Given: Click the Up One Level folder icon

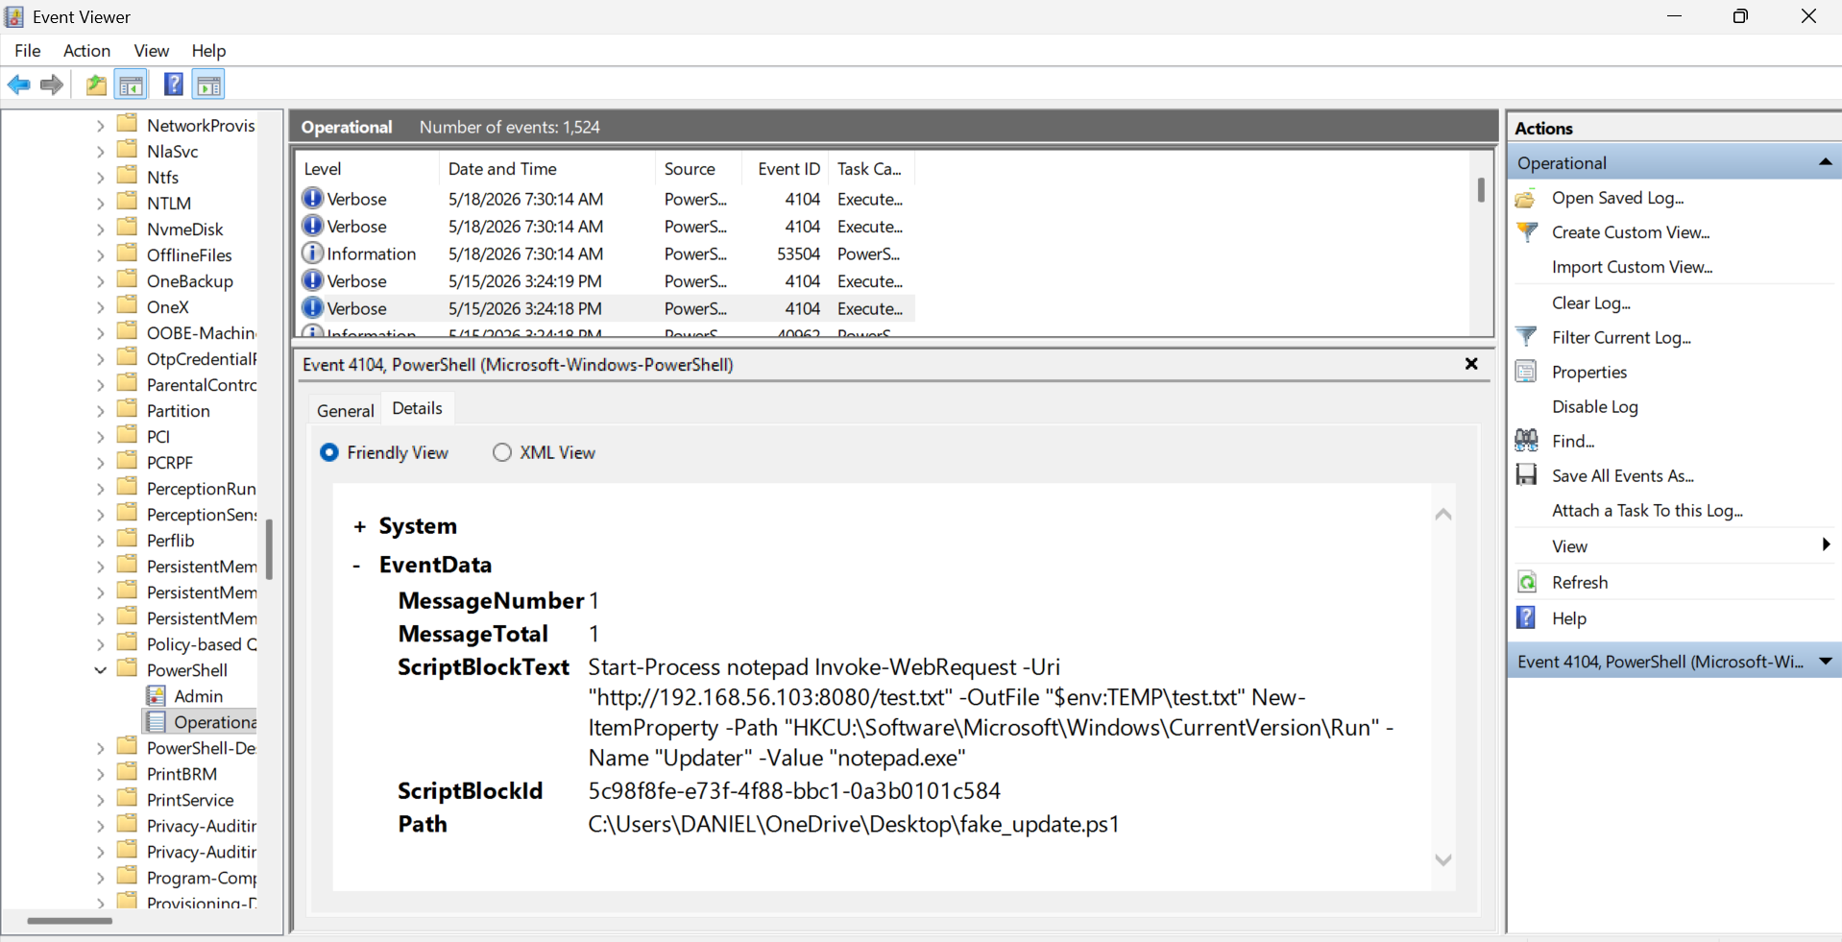Looking at the screenshot, I should [96, 85].
